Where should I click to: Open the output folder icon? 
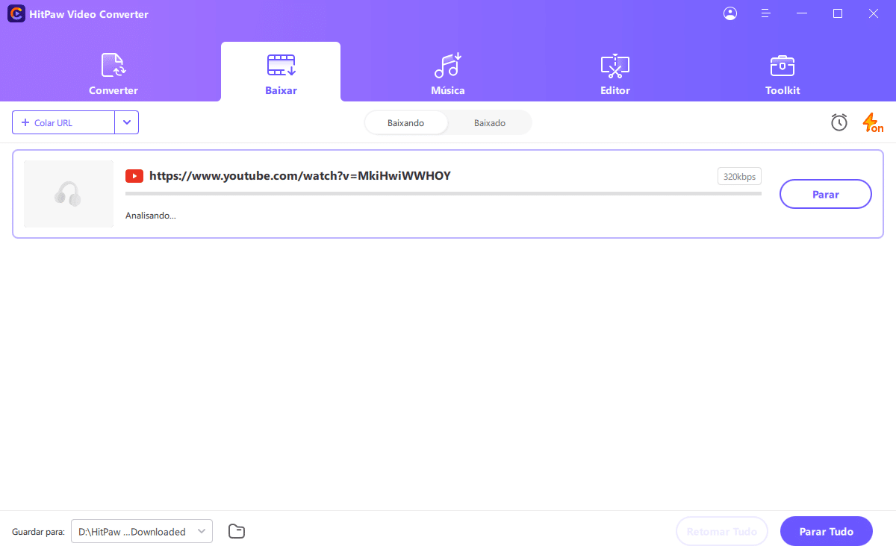[237, 531]
